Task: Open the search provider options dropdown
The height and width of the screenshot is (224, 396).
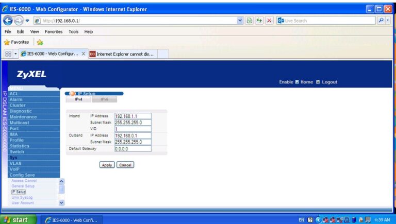Action: 388,21
